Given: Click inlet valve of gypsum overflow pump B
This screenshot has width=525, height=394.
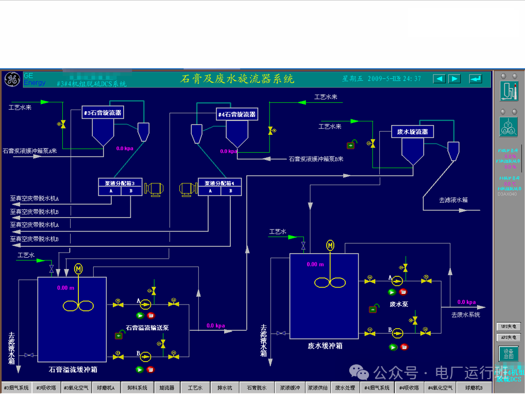Looking at the screenshot, I should tap(118, 356).
